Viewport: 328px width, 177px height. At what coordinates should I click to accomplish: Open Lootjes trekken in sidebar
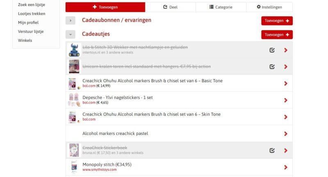[32, 13]
